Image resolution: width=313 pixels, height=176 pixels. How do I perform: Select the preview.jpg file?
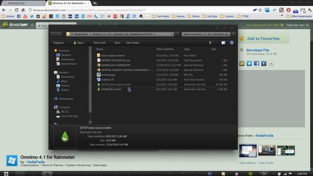(108, 75)
